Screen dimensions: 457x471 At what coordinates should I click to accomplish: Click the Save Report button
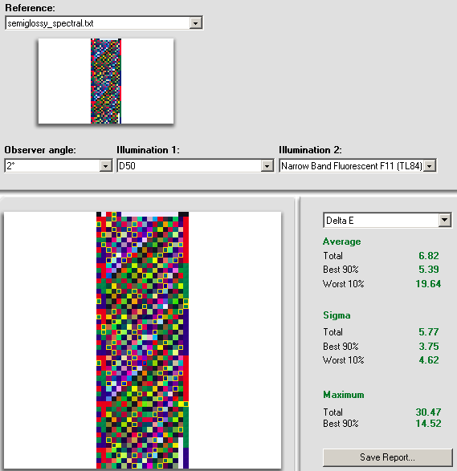388,457
